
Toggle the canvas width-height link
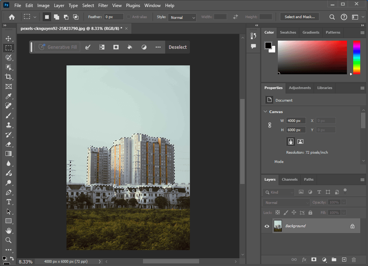pos(270,125)
